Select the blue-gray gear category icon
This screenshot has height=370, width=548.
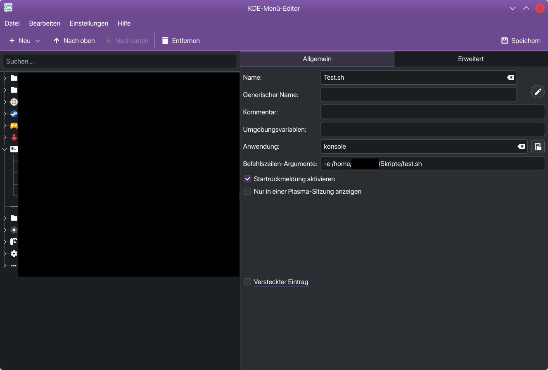[x=14, y=230]
